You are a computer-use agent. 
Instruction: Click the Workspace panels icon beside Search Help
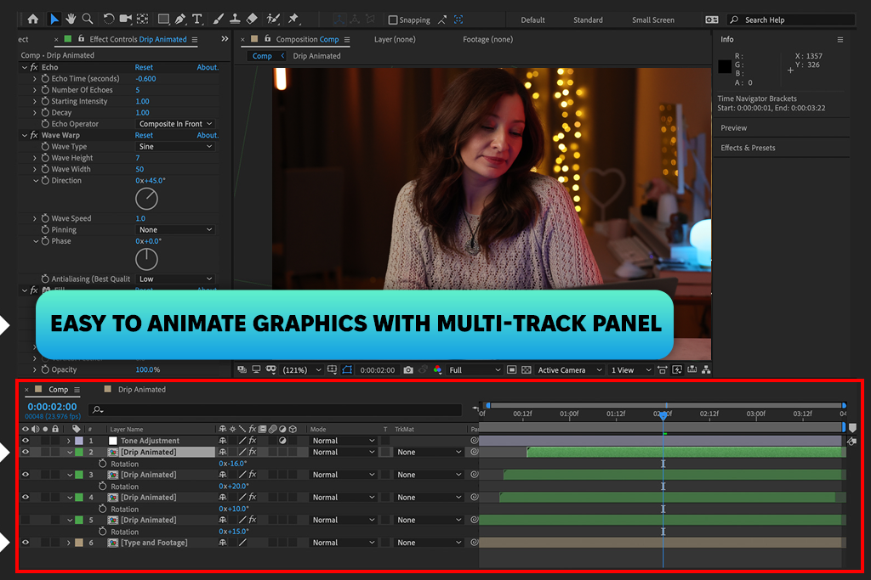click(x=712, y=20)
